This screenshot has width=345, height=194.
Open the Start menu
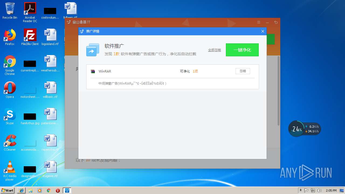[x=8, y=190]
